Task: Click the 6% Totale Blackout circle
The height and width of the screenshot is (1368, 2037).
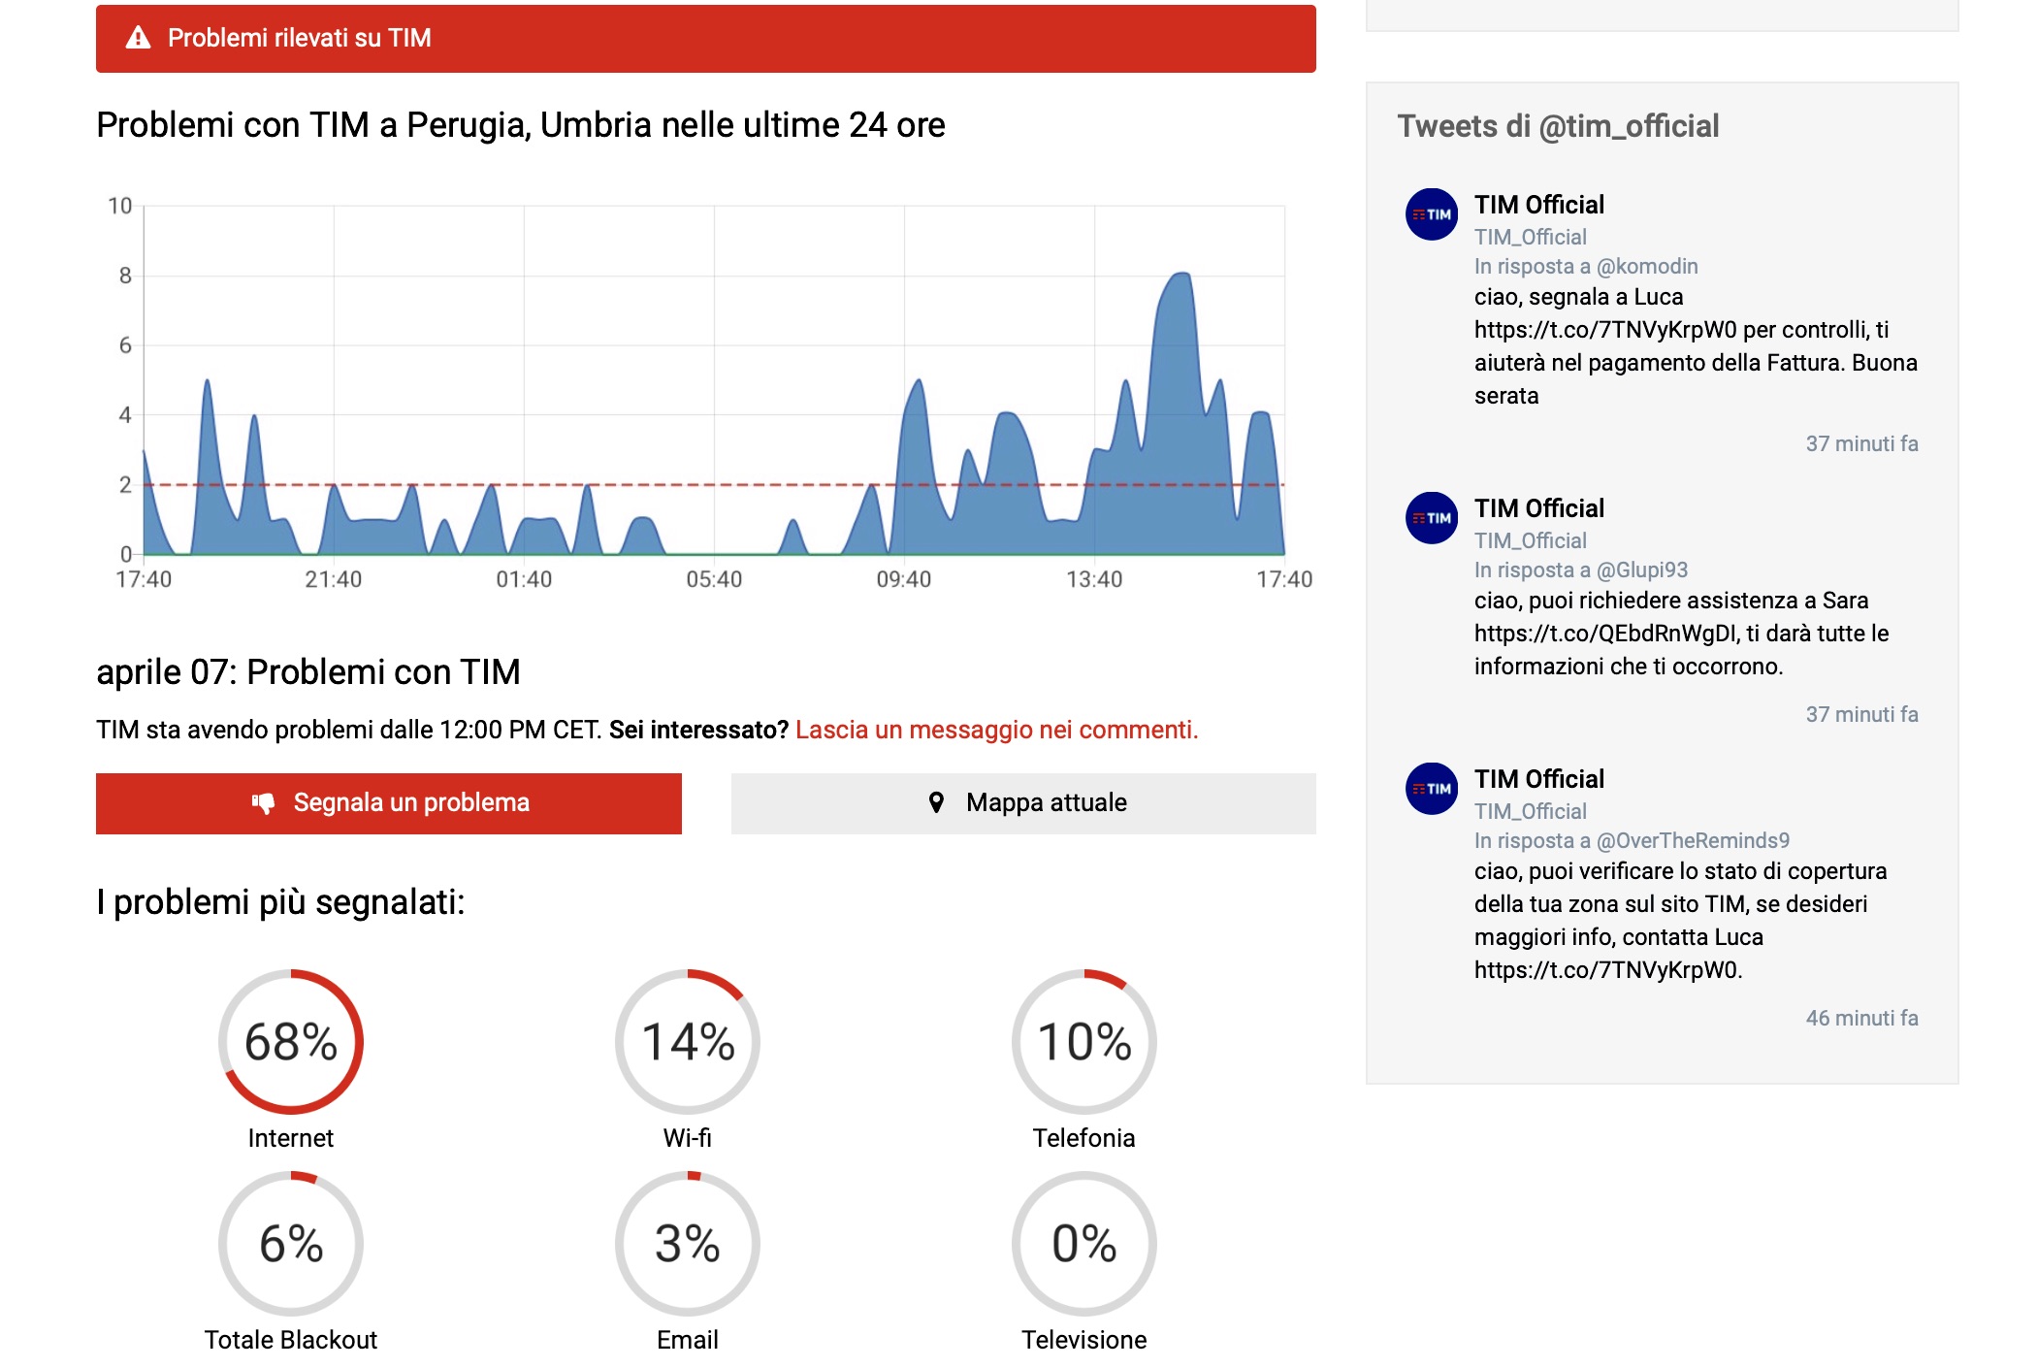Action: (x=291, y=1244)
